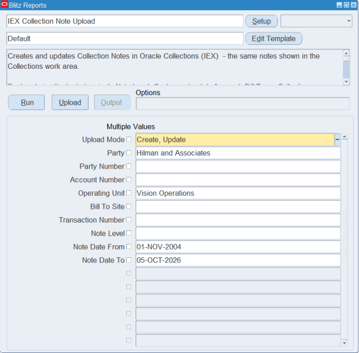Open the Upload Mode list of values button
The image size is (359, 353).
(337, 139)
